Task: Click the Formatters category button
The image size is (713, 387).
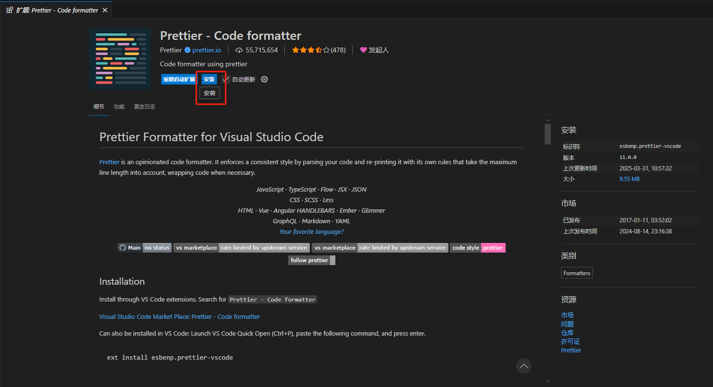Action: [577, 273]
